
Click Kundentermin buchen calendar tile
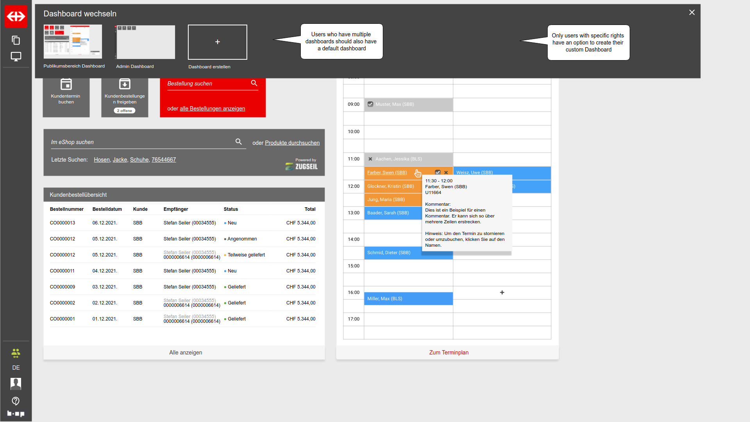(66, 94)
